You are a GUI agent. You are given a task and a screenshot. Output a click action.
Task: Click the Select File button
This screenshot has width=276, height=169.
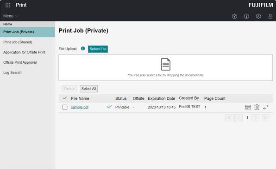point(98,49)
